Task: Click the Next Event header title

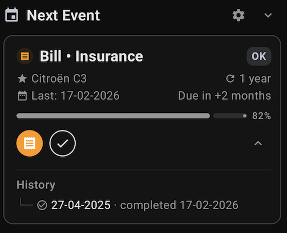Action: pos(63,15)
